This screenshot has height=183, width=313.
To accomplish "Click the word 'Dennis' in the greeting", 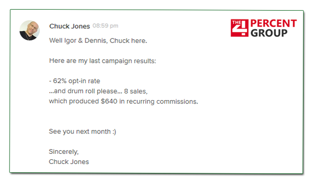I will pos(96,40).
